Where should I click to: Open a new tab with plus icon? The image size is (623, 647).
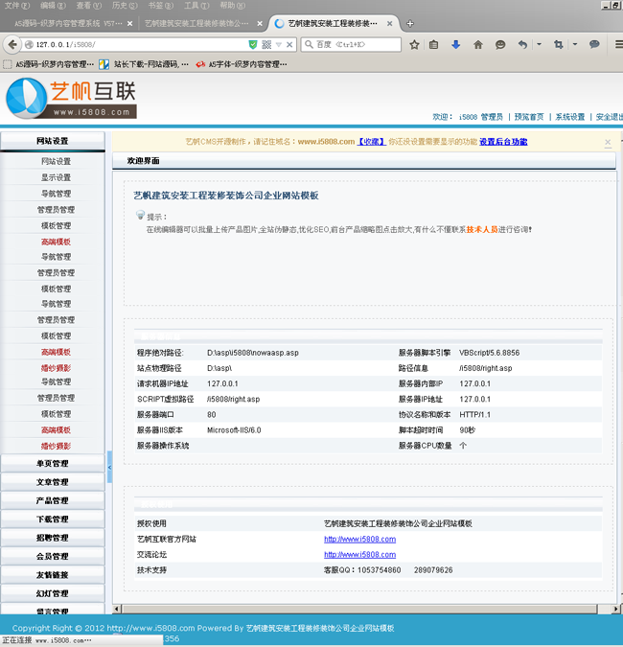coord(409,24)
